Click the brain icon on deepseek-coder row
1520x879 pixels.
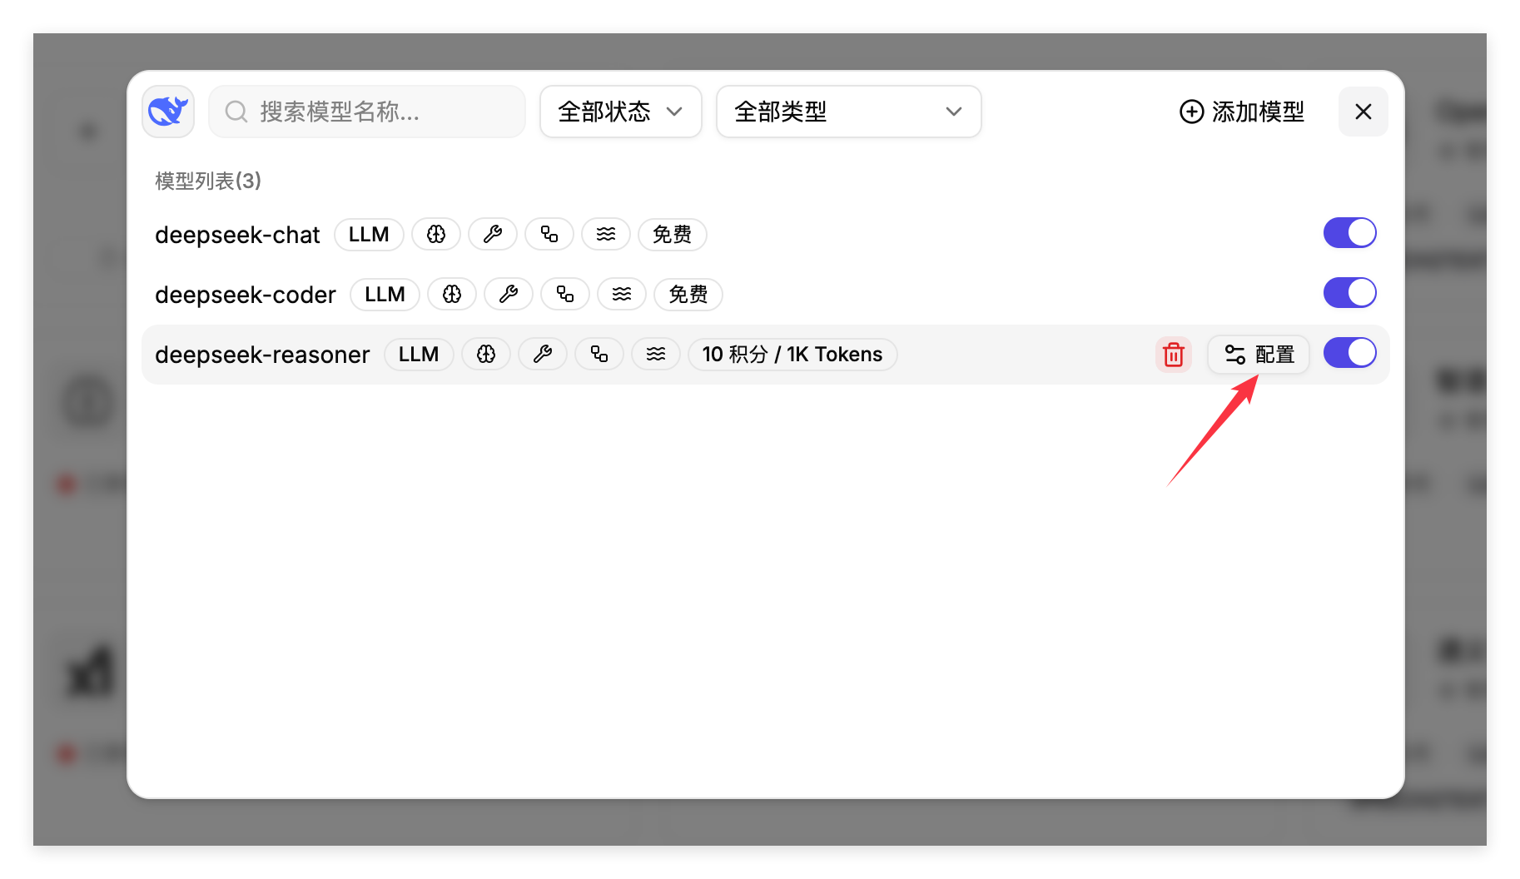click(452, 295)
